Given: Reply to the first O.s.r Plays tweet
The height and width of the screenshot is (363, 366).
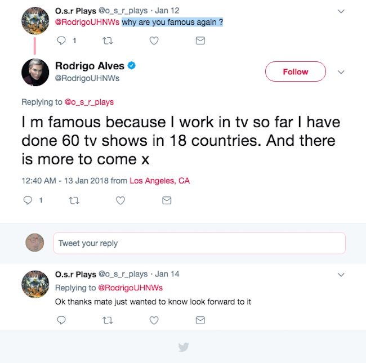Looking at the screenshot, I should 62,41.
